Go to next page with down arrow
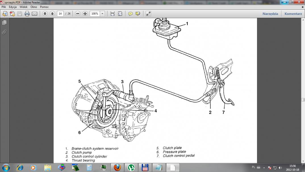The image size is (305, 172). click(52, 14)
